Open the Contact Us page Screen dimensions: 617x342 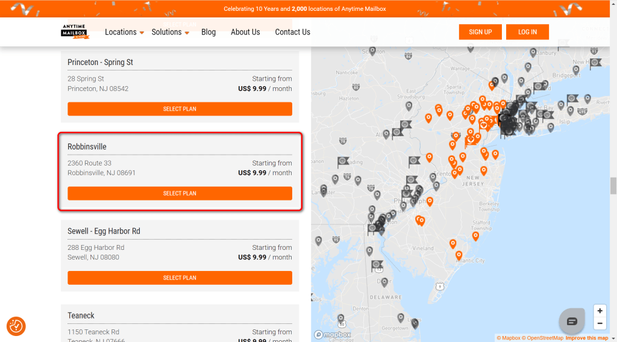coord(292,32)
